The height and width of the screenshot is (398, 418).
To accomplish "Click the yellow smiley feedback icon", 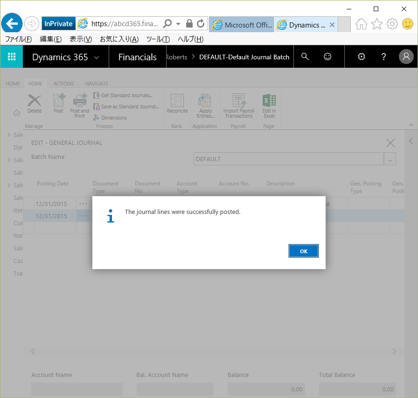I will [408, 24].
